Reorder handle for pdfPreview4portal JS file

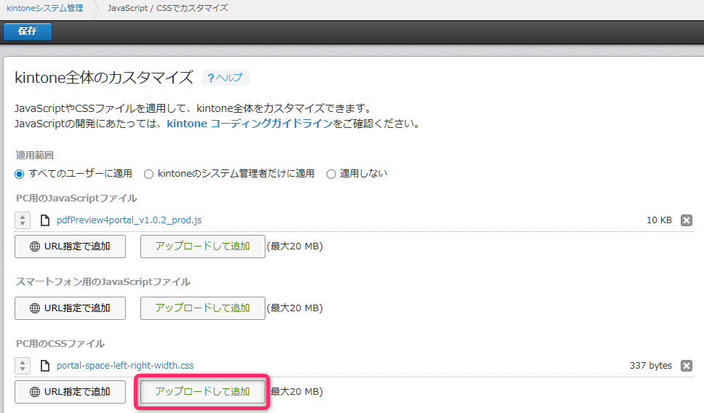(23, 220)
